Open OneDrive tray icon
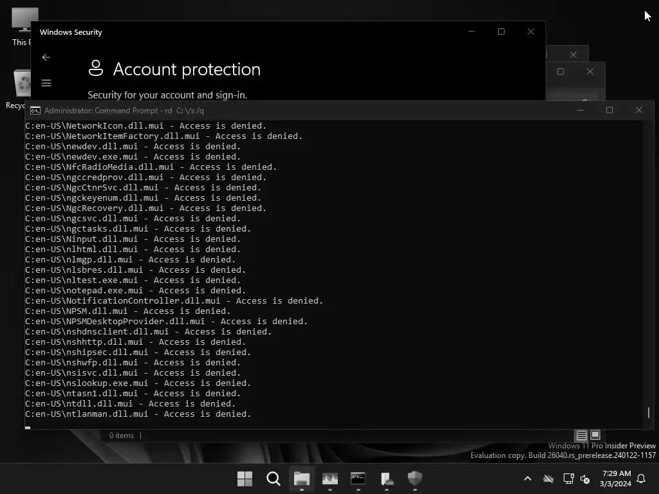This screenshot has height=494, width=659. click(548, 479)
